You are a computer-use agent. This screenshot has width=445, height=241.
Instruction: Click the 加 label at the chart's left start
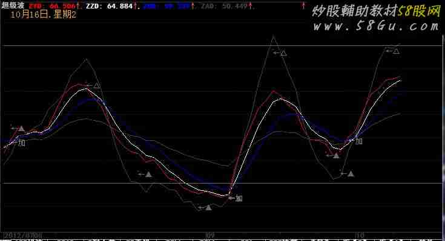pyautogui.click(x=22, y=143)
